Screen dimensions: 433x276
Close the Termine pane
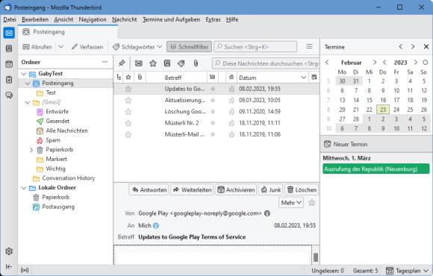(426, 47)
